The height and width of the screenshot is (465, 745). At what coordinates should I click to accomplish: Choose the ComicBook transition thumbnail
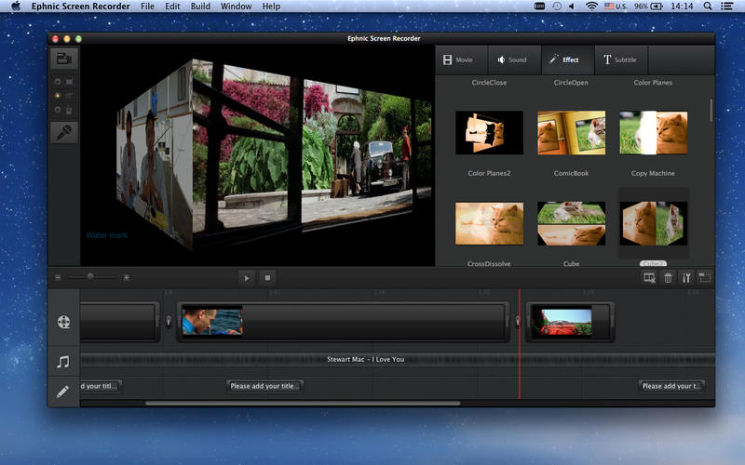coord(572,132)
